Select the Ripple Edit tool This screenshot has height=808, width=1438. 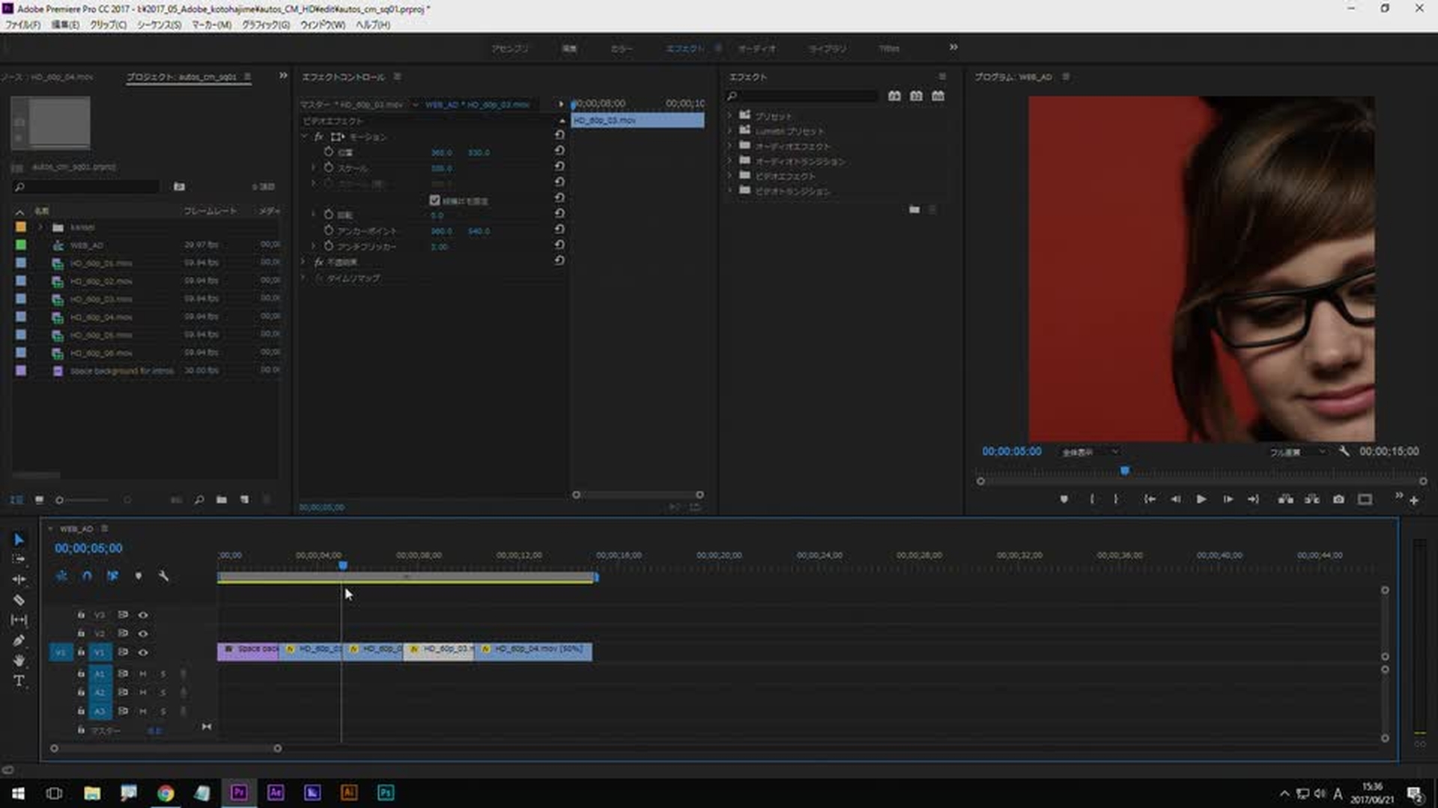[x=19, y=580]
